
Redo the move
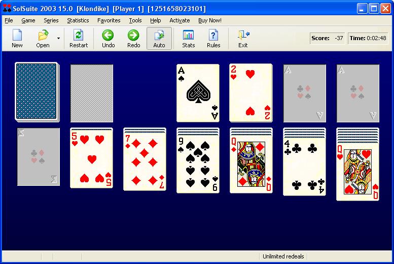[134, 38]
